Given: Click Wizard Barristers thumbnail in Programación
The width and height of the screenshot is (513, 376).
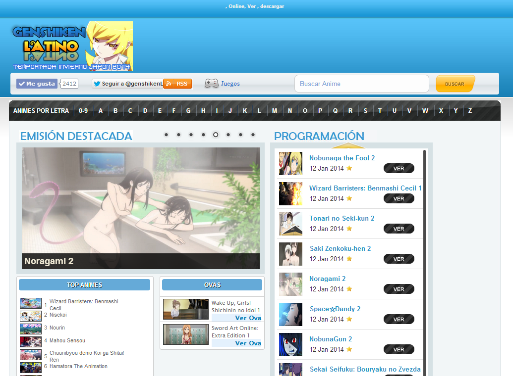Looking at the screenshot, I should (290, 194).
